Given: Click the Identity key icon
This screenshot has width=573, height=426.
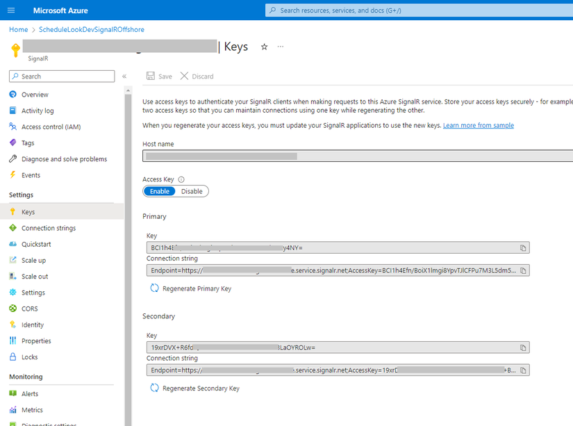Looking at the screenshot, I should coord(13,325).
